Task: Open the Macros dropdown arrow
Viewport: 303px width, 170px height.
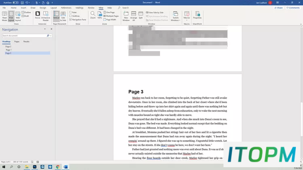Action: tap(187, 20)
